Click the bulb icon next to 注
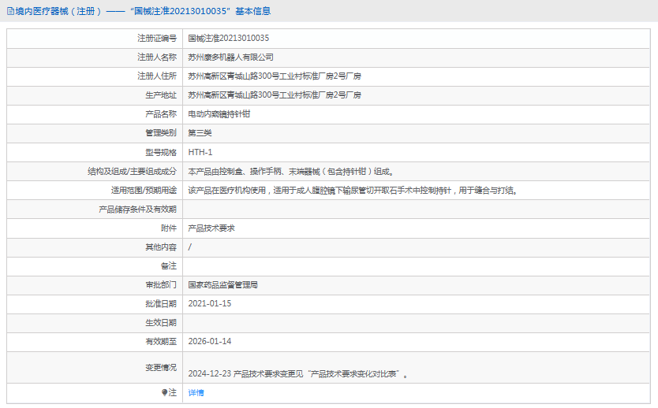The height and width of the screenshot is (408, 658). pos(164,392)
